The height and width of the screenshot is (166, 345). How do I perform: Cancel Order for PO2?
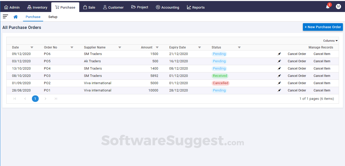coord(297,83)
